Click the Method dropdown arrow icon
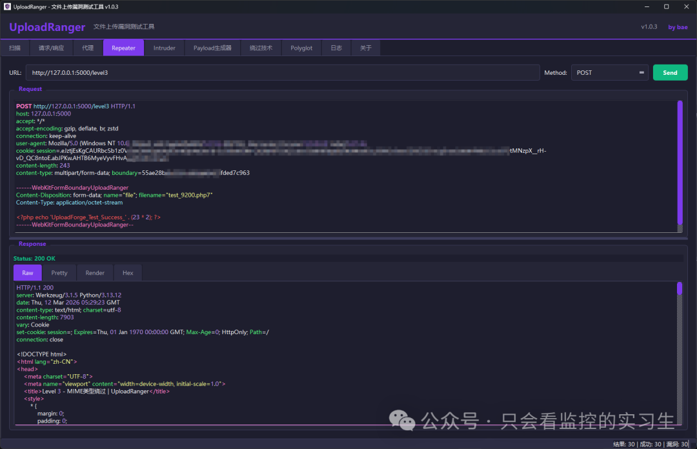 tap(641, 72)
